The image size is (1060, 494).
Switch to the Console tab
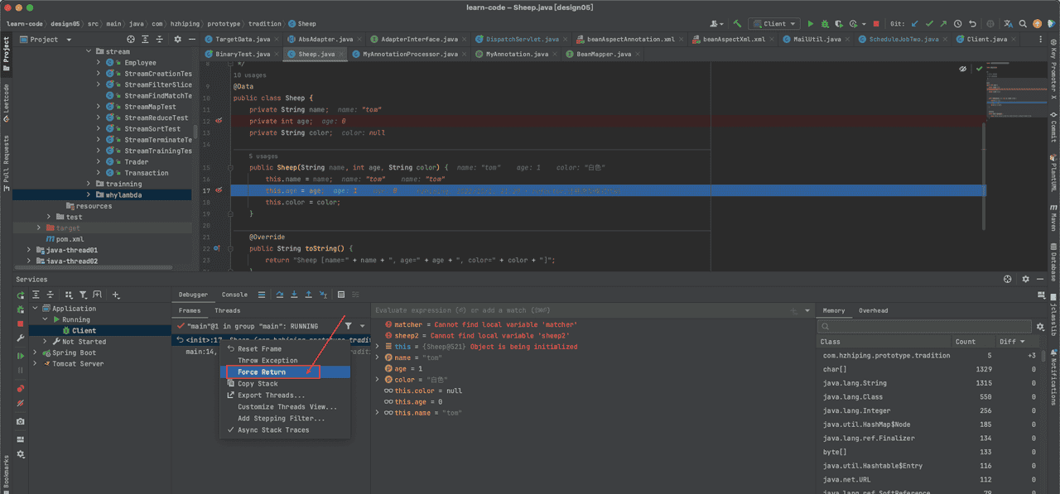(234, 295)
